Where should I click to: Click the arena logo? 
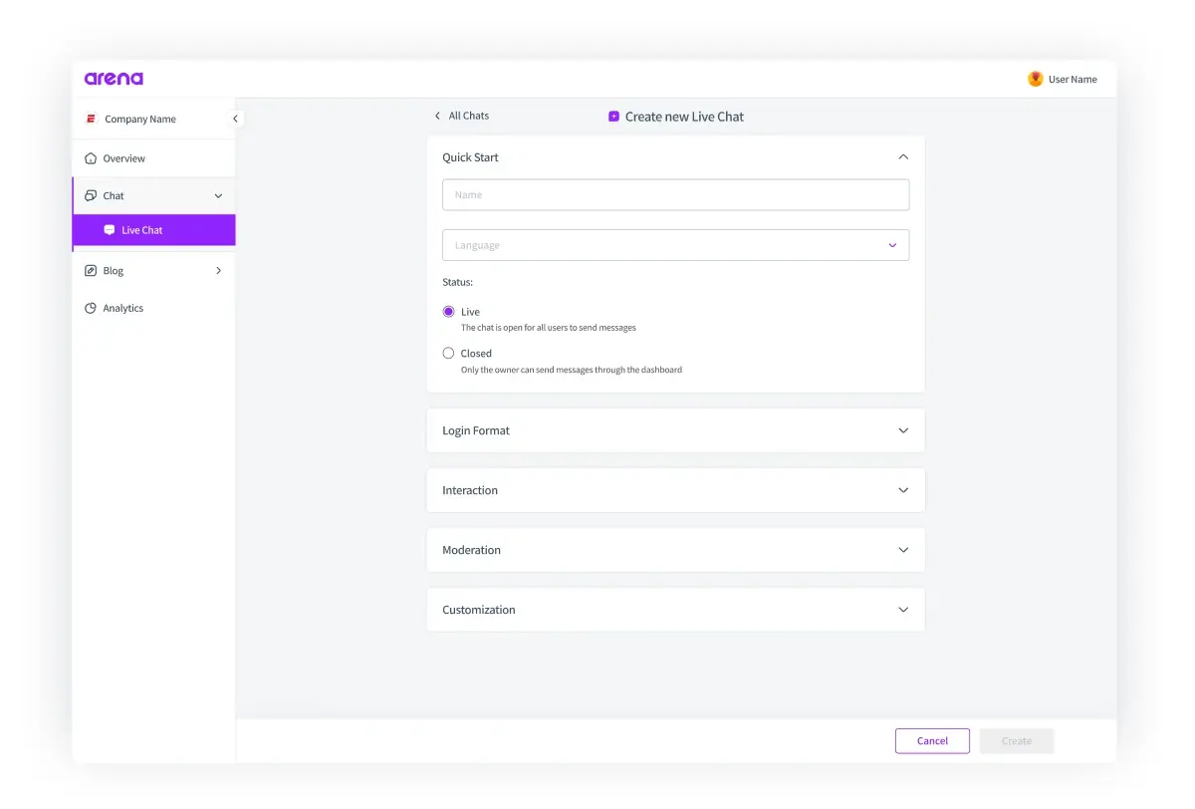point(113,78)
